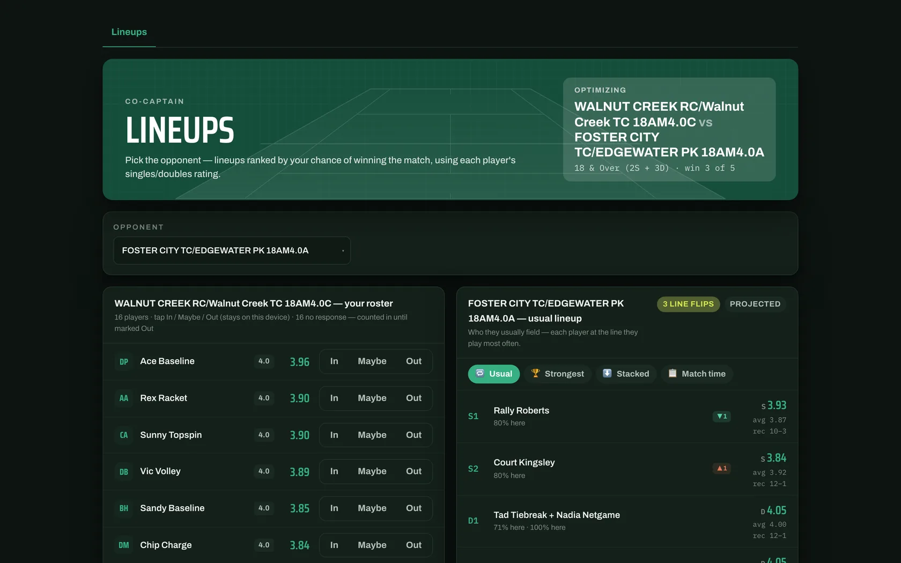Select the D1 line label
Image resolution: width=901 pixels, height=563 pixels.
coord(473,521)
